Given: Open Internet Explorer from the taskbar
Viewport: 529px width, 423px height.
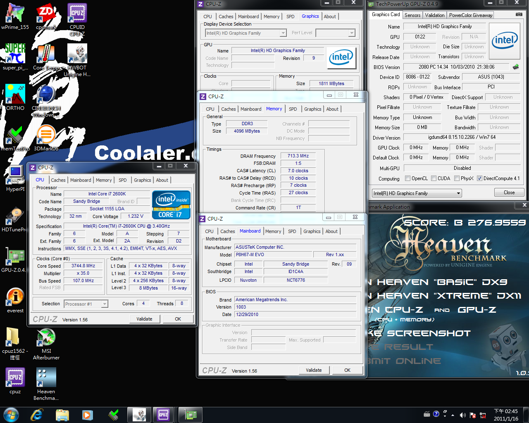Looking at the screenshot, I should pos(37,414).
